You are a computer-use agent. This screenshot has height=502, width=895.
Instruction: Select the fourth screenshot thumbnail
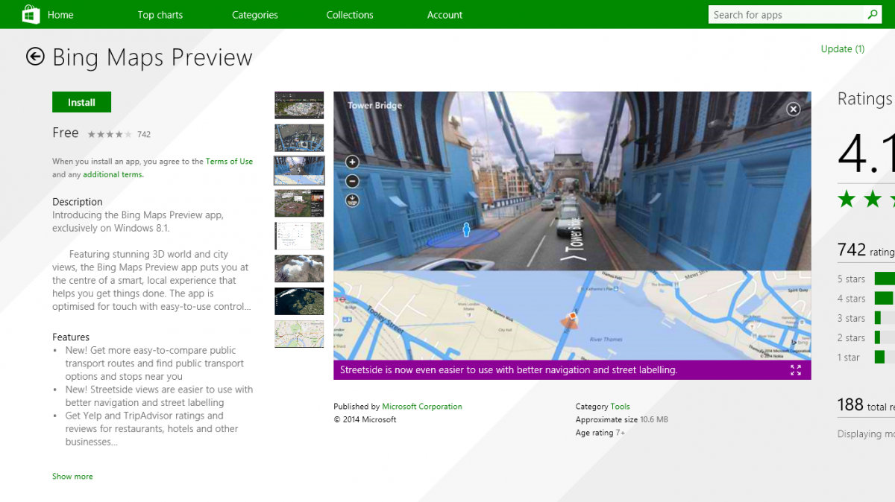(299, 203)
